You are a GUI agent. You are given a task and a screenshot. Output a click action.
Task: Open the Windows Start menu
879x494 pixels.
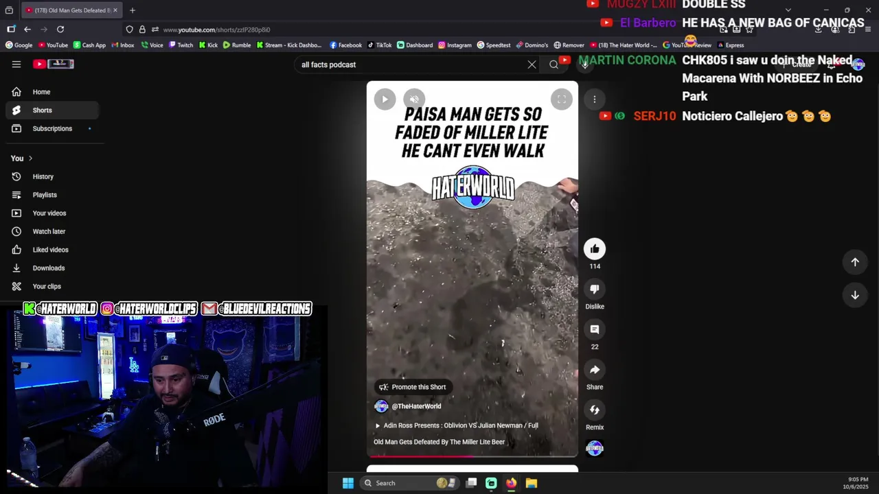click(348, 483)
